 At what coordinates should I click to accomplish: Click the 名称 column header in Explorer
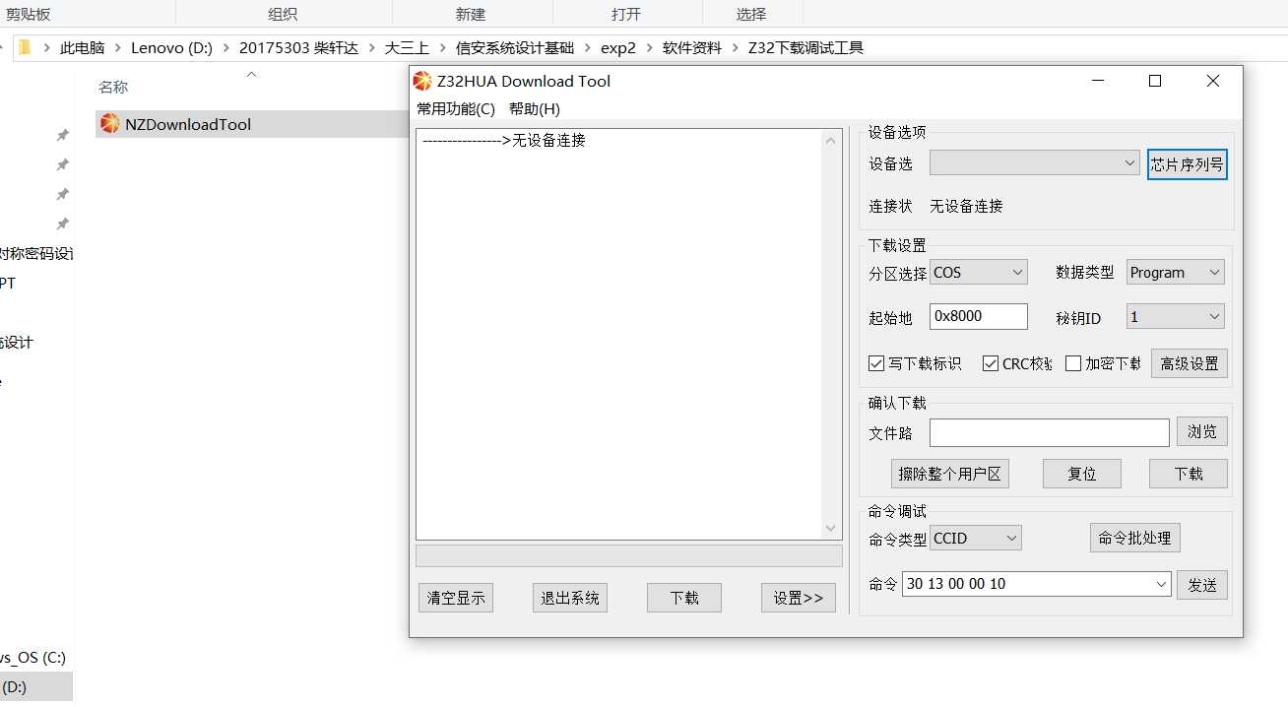click(113, 87)
